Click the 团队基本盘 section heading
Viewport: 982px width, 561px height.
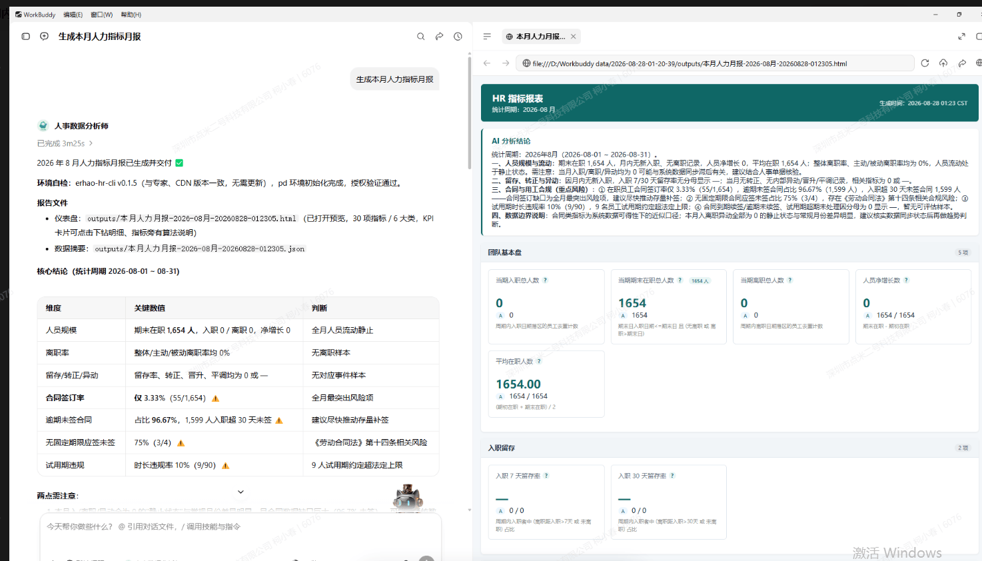pos(505,253)
